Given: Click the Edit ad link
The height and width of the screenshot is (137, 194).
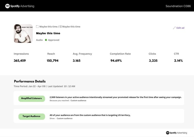Looking at the screenshot, I should tap(180, 28).
